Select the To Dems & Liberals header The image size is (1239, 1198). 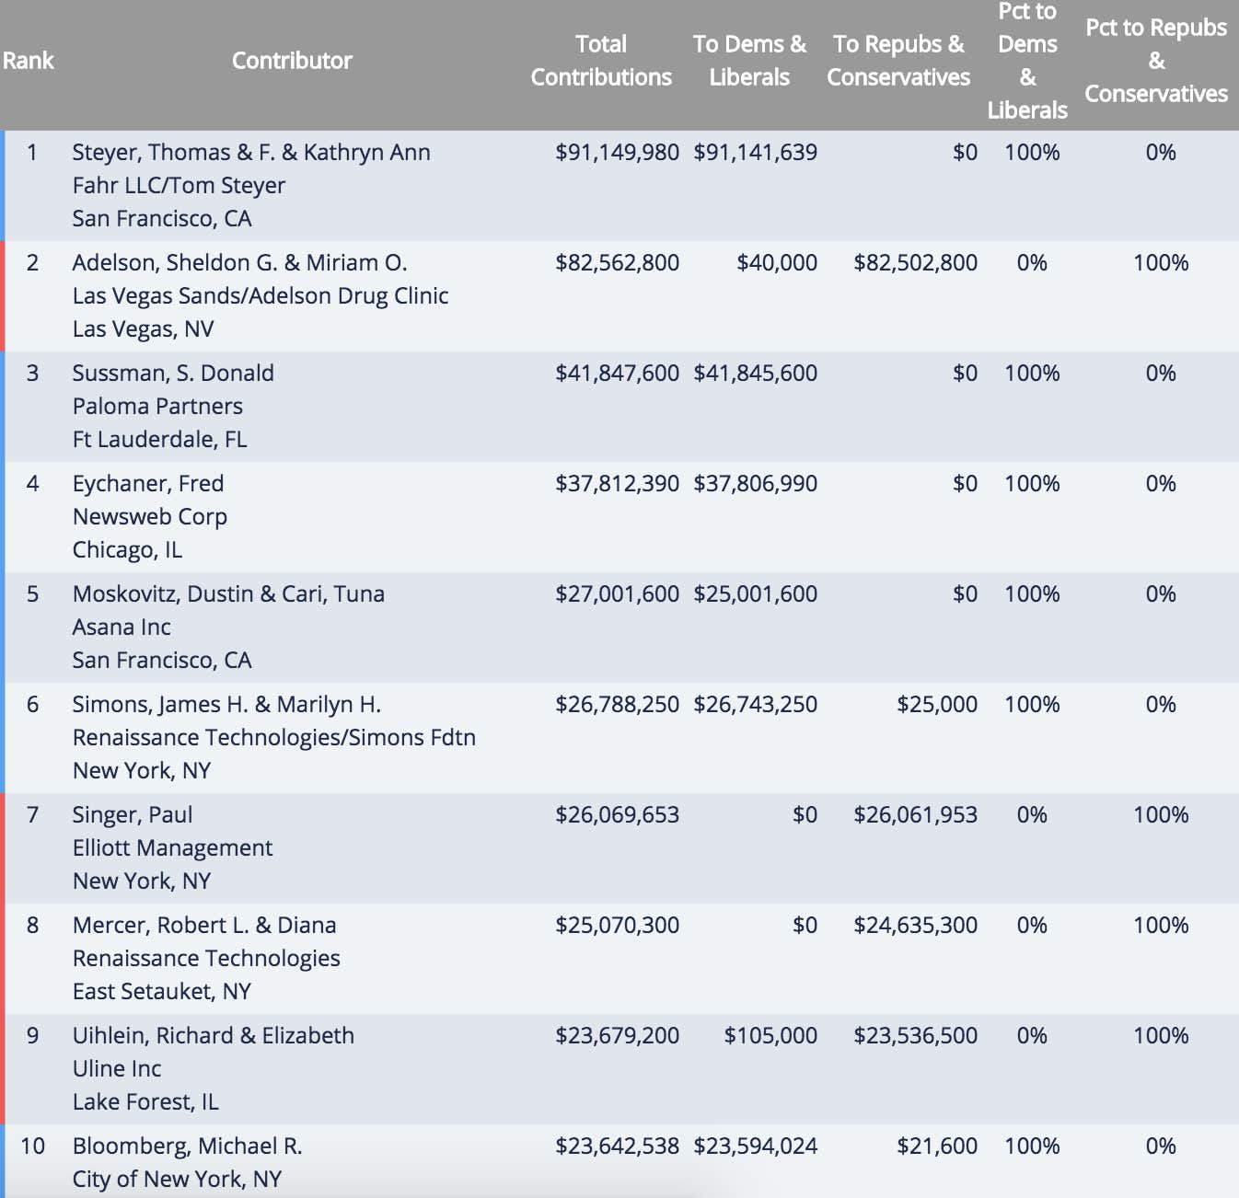(x=749, y=61)
